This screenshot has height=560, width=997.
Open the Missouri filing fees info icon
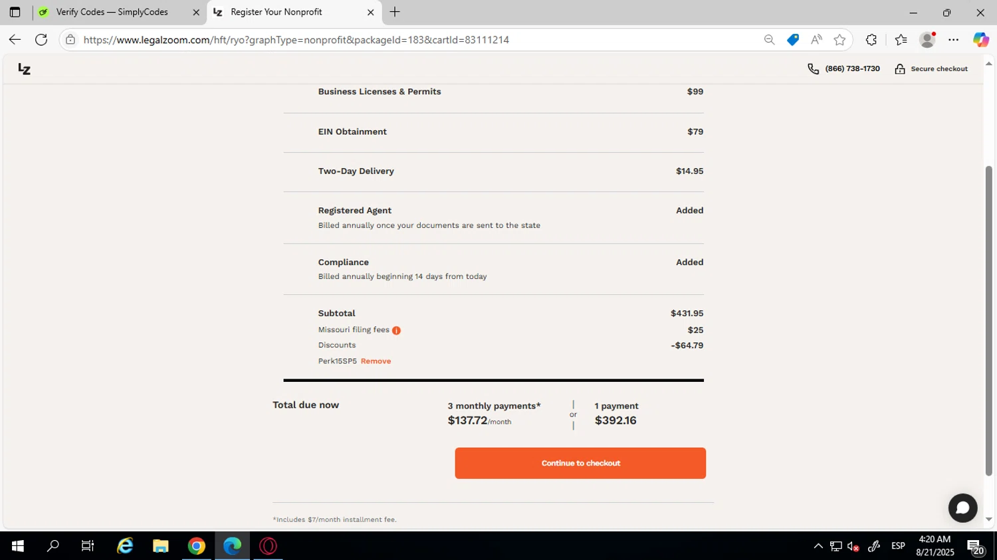point(396,330)
